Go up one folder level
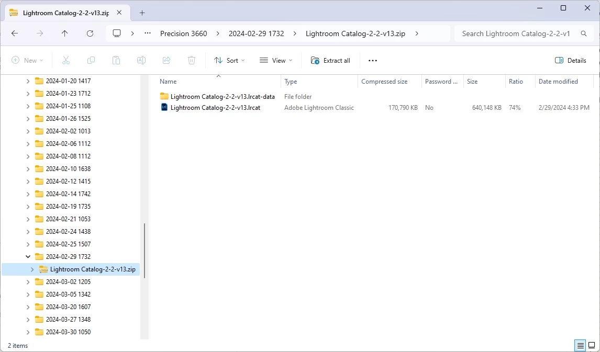The height and width of the screenshot is (352, 600). pos(65,33)
